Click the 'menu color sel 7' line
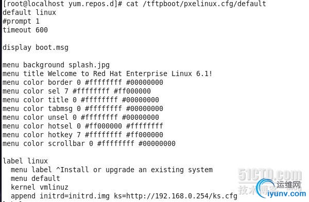 pyautogui.click(x=77, y=91)
